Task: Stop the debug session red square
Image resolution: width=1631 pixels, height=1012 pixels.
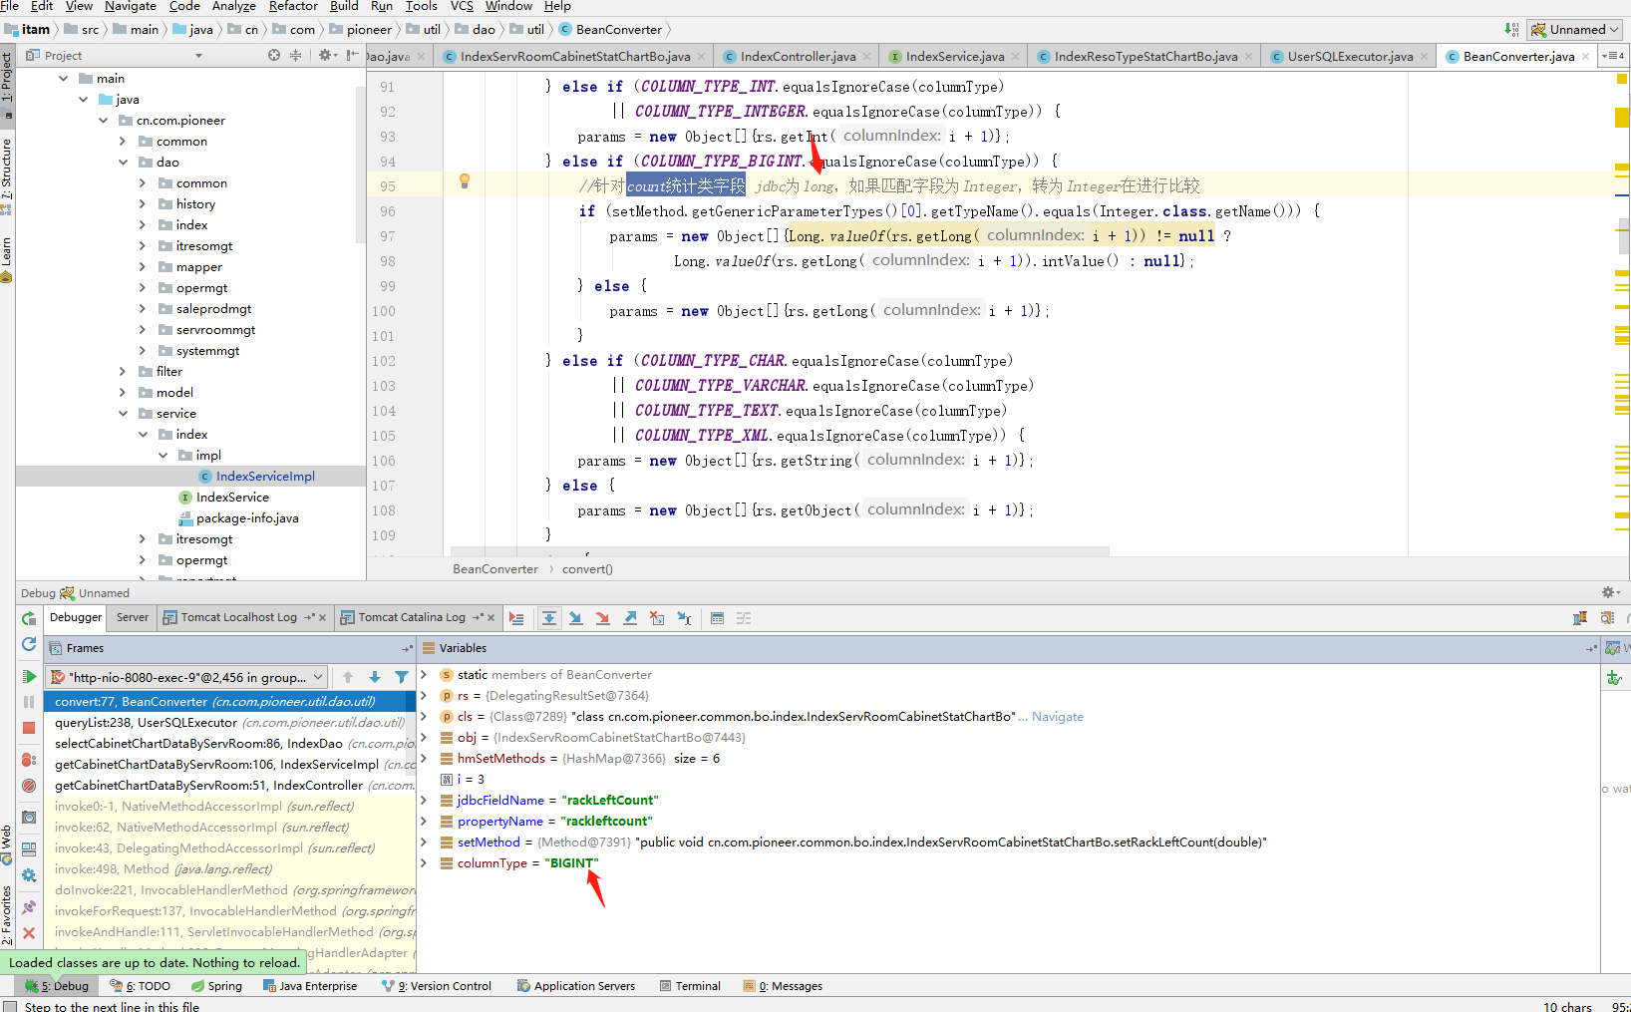Action: [29, 728]
